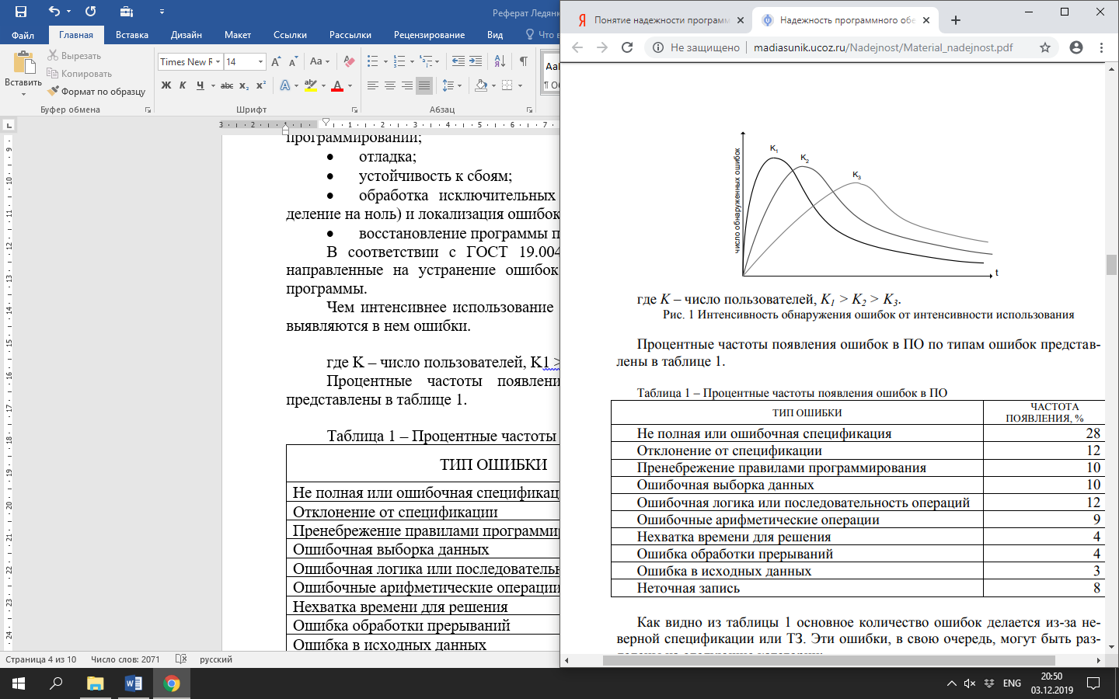The width and height of the screenshot is (1119, 699).
Task: Switch to the Вставка ribbon tab
Action: click(x=132, y=35)
